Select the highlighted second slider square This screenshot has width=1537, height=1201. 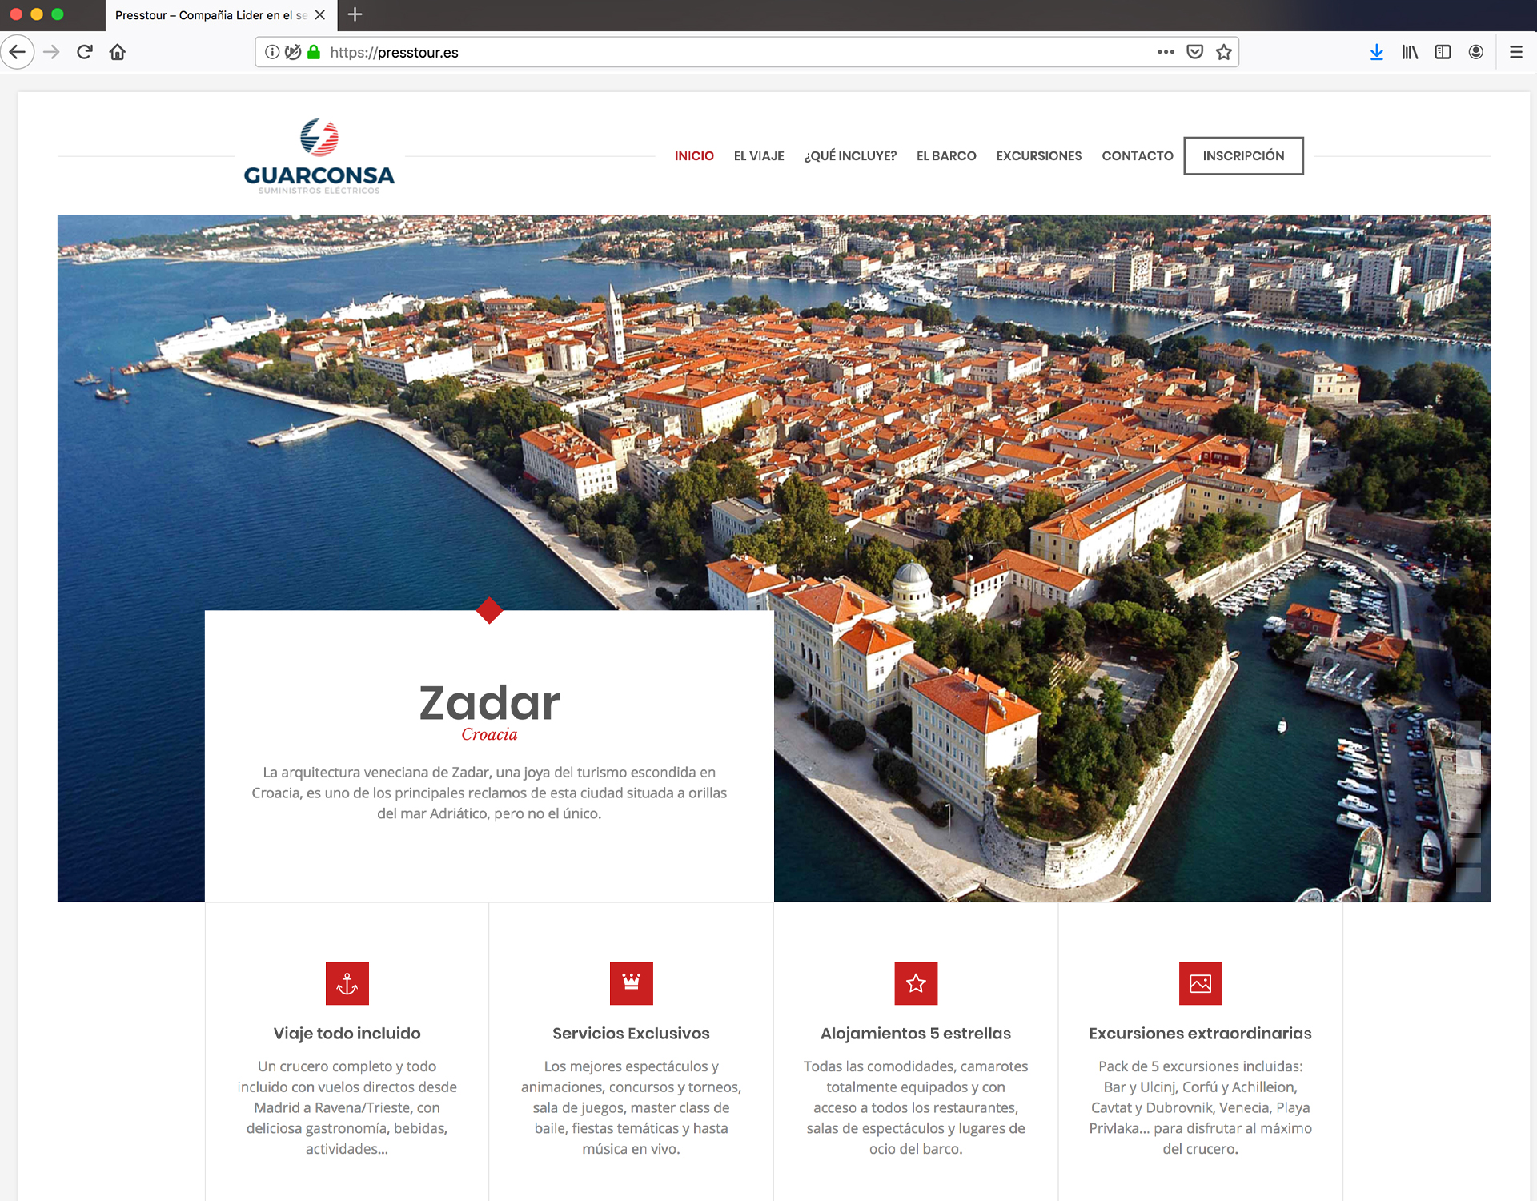pyautogui.click(x=1468, y=761)
